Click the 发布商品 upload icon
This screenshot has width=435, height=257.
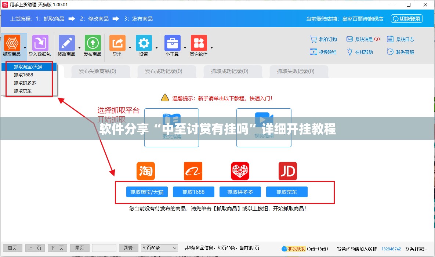[x=93, y=43]
